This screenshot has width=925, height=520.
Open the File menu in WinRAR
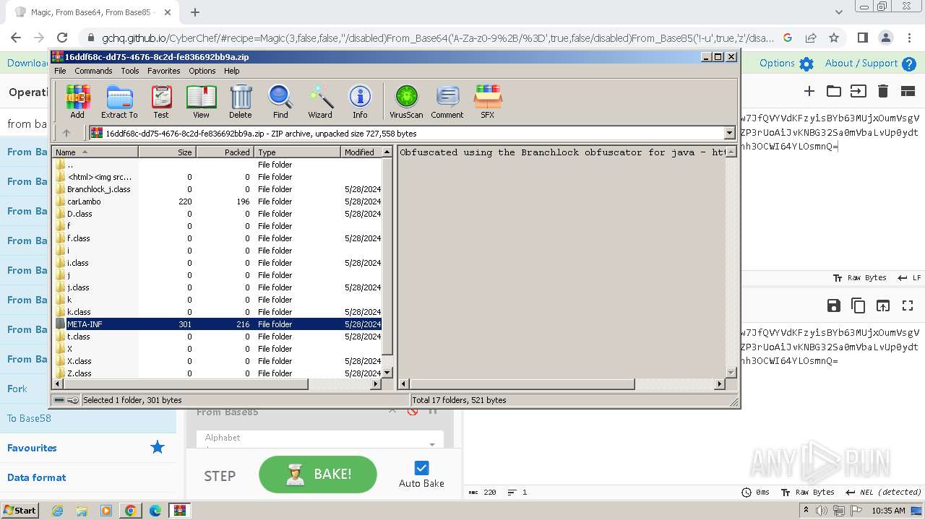pyautogui.click(x=60, y=71)
